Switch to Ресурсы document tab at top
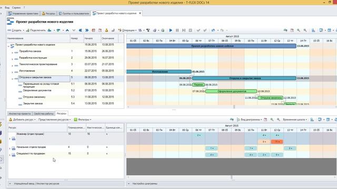The width and height of the screenshot is (337, 189). (x=48, y=14)
